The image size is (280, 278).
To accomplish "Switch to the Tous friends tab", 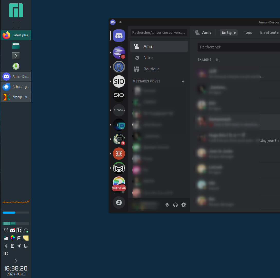I will (x=248, y=32).
